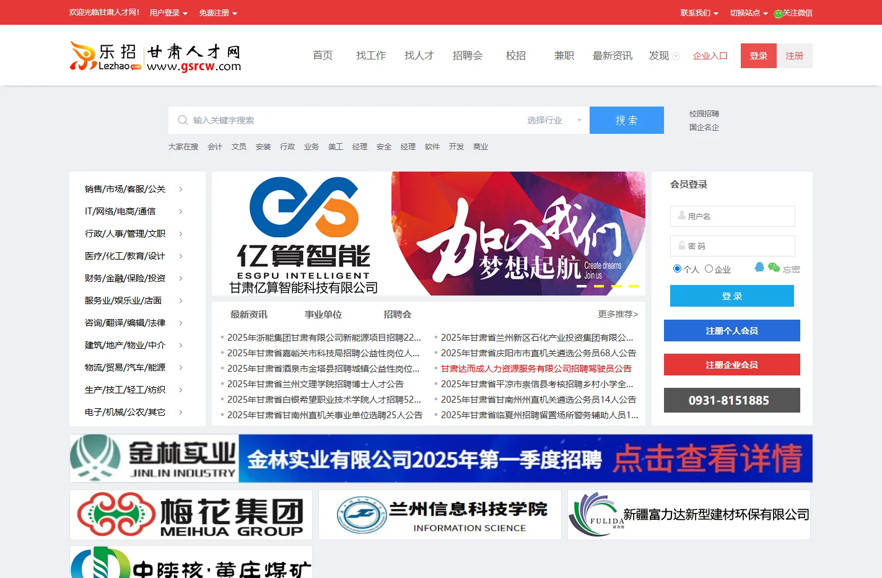The image size is (882, 578).
Task: Click the blue 登录 button in member login
Action: click(x=732, y=296)
